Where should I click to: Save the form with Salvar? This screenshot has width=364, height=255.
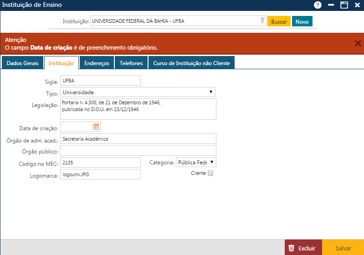[343, 248]
